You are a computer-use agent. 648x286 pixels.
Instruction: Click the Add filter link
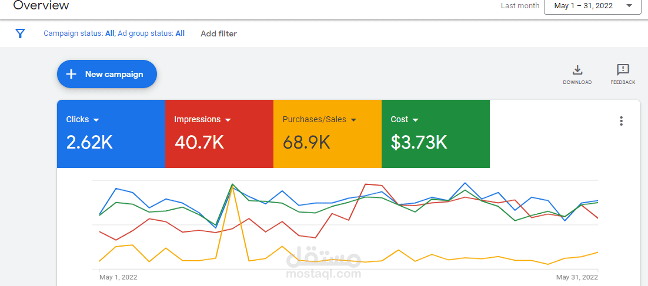[219, 33]
